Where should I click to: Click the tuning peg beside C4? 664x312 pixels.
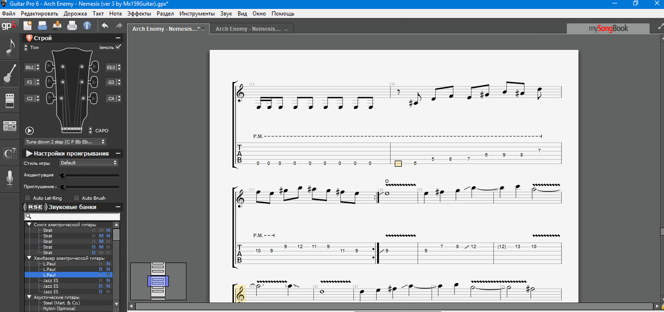tap(94, 98)
